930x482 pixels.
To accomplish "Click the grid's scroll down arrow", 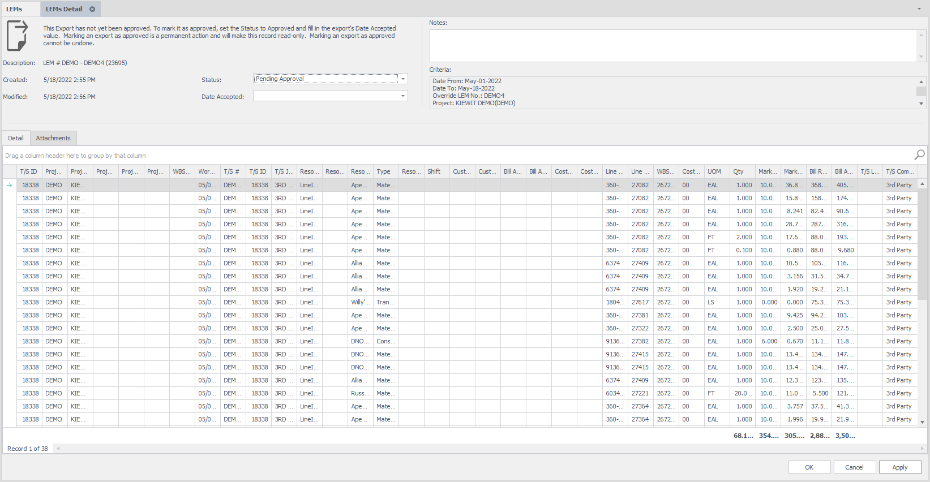I will coord(922,421).
